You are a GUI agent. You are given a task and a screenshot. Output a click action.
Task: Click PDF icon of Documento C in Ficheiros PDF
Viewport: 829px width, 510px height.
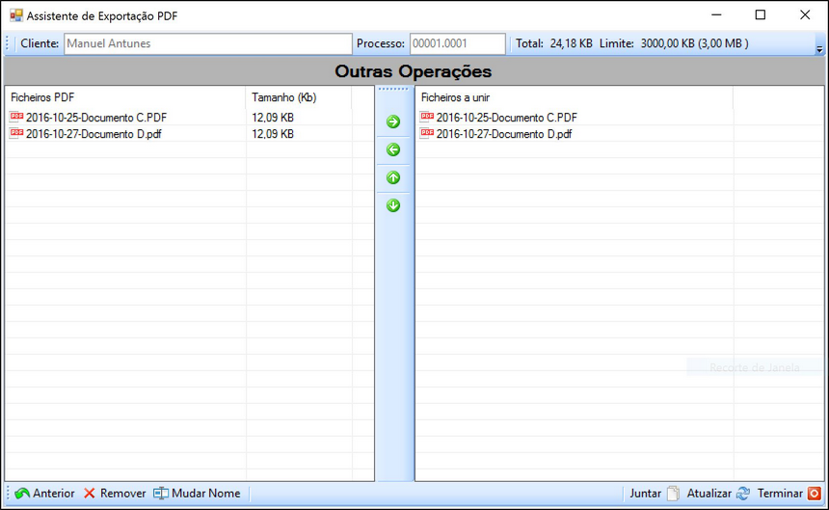pyautogui.click(x=16, y=117)
